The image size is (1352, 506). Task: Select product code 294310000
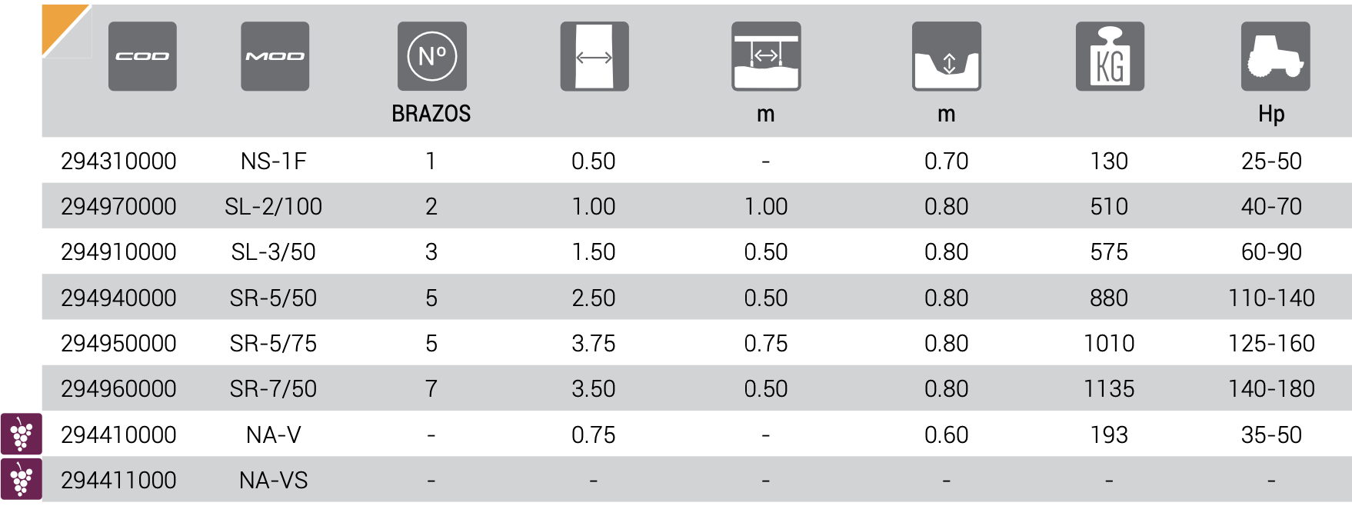pyautogui.click(x=118, y=161)
